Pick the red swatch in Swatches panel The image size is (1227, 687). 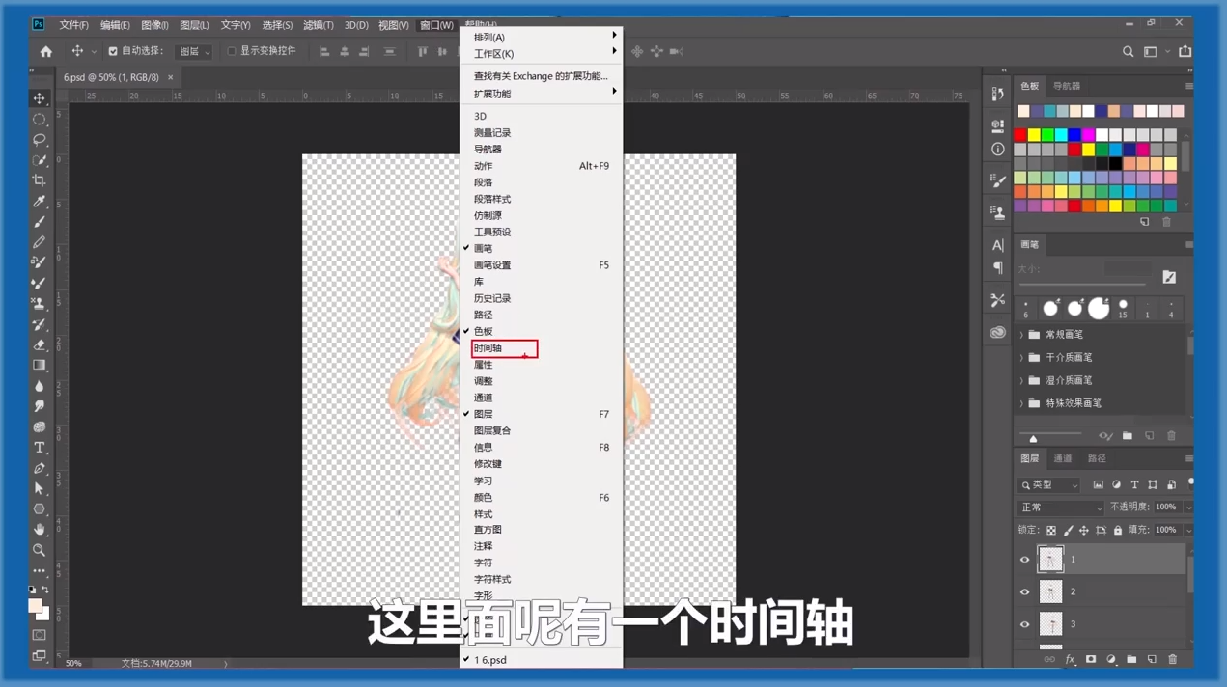tap(1020, 135)
